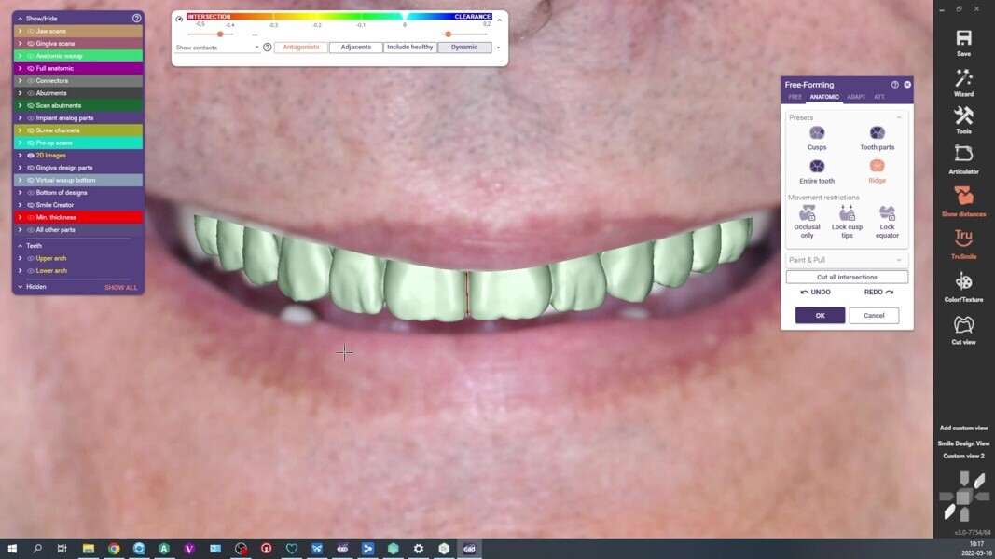The height and width of the screenshot is (559, 995).
Task: Click the Cut all intersections button
Action: coord(845,276)
